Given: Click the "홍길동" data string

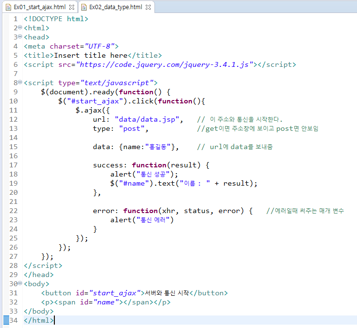Looking at the screenshot, I should tap(158, 147).
